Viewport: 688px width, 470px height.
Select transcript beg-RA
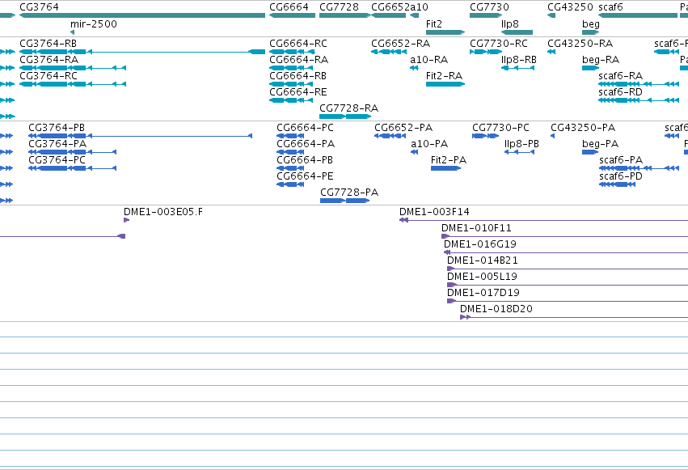coord(591,68)
